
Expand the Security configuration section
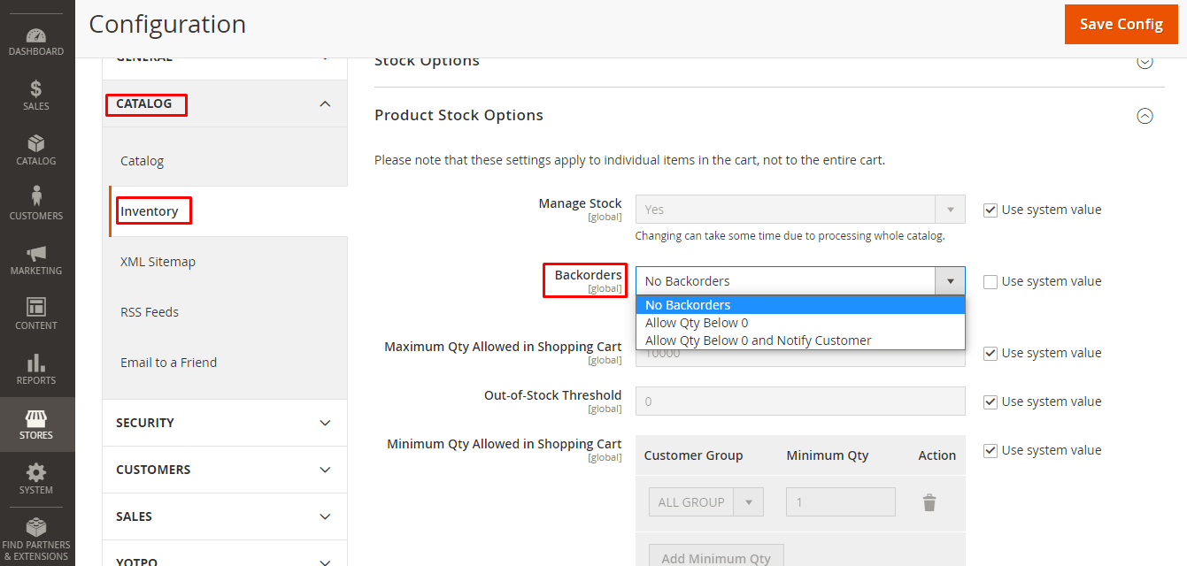(x=225, y=423)
